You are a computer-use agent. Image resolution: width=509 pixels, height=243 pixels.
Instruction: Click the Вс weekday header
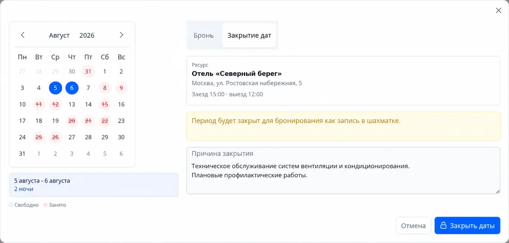pos(122,57)
